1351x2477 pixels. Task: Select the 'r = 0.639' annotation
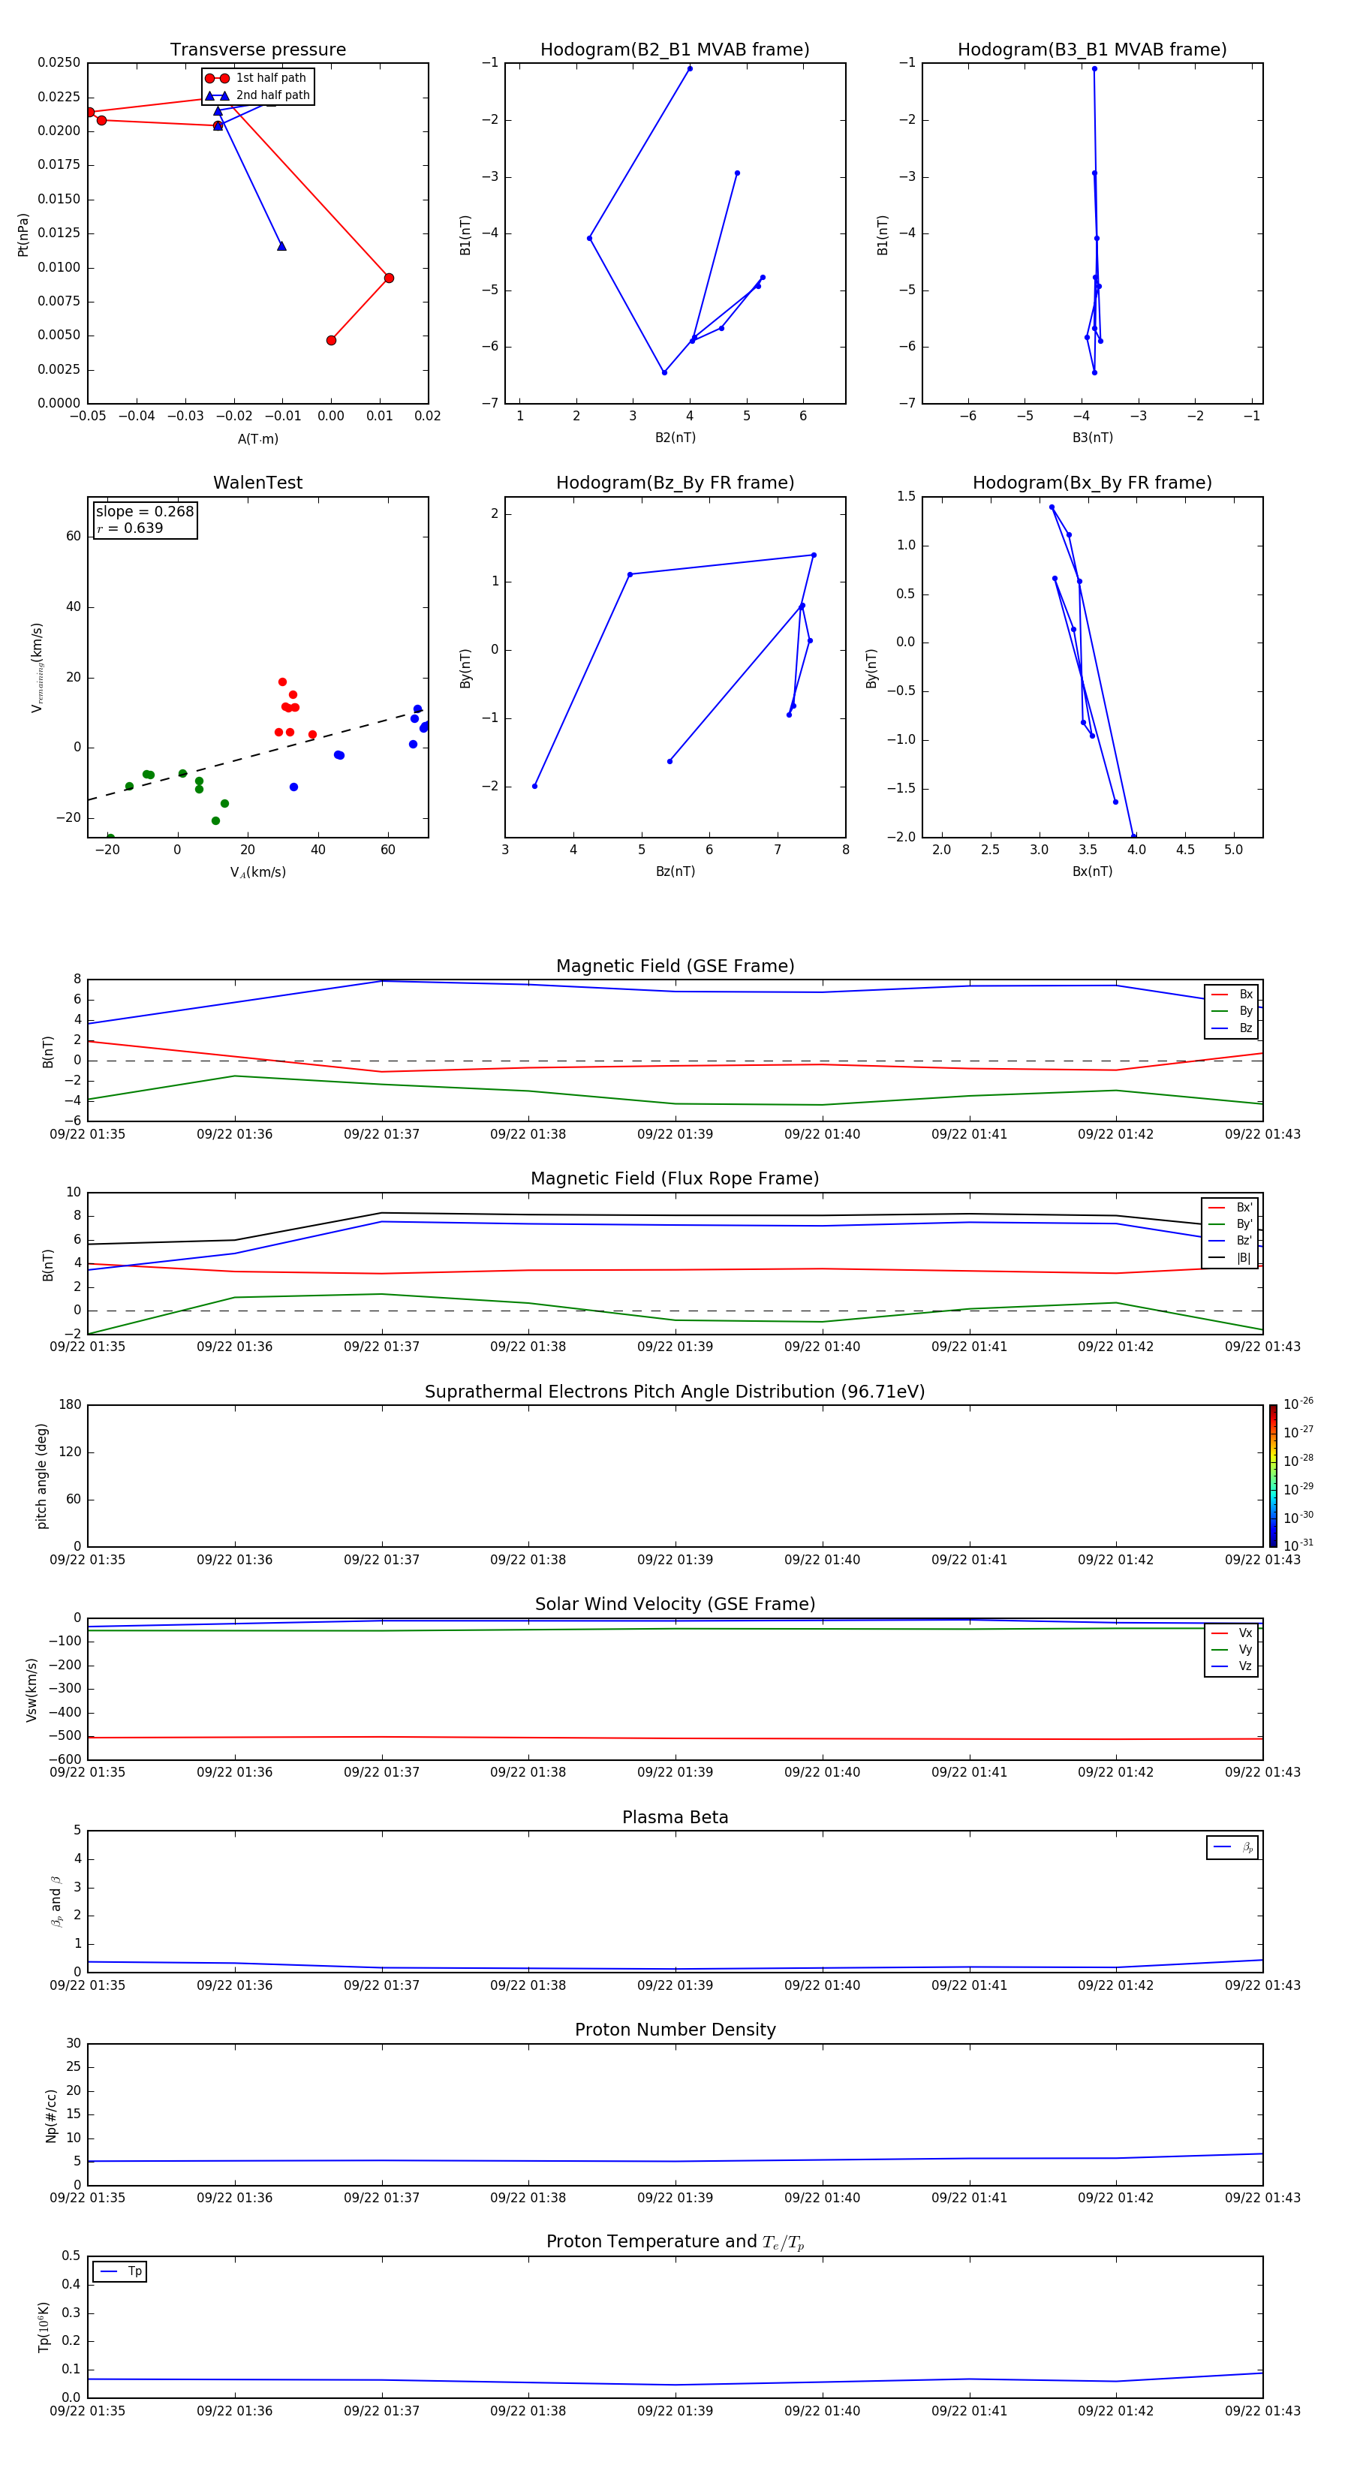[x=130, y=528]
